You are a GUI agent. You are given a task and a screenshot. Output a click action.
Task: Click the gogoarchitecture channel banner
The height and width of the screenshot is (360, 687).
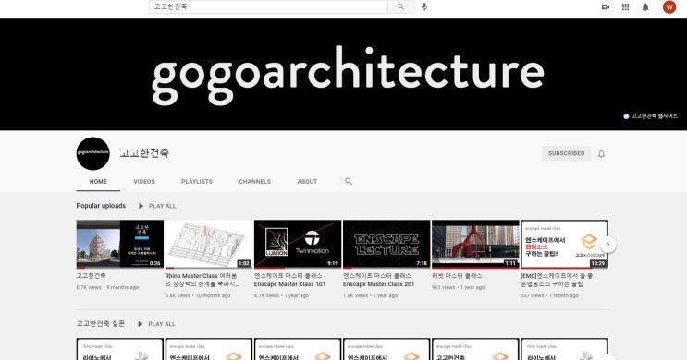344,75
